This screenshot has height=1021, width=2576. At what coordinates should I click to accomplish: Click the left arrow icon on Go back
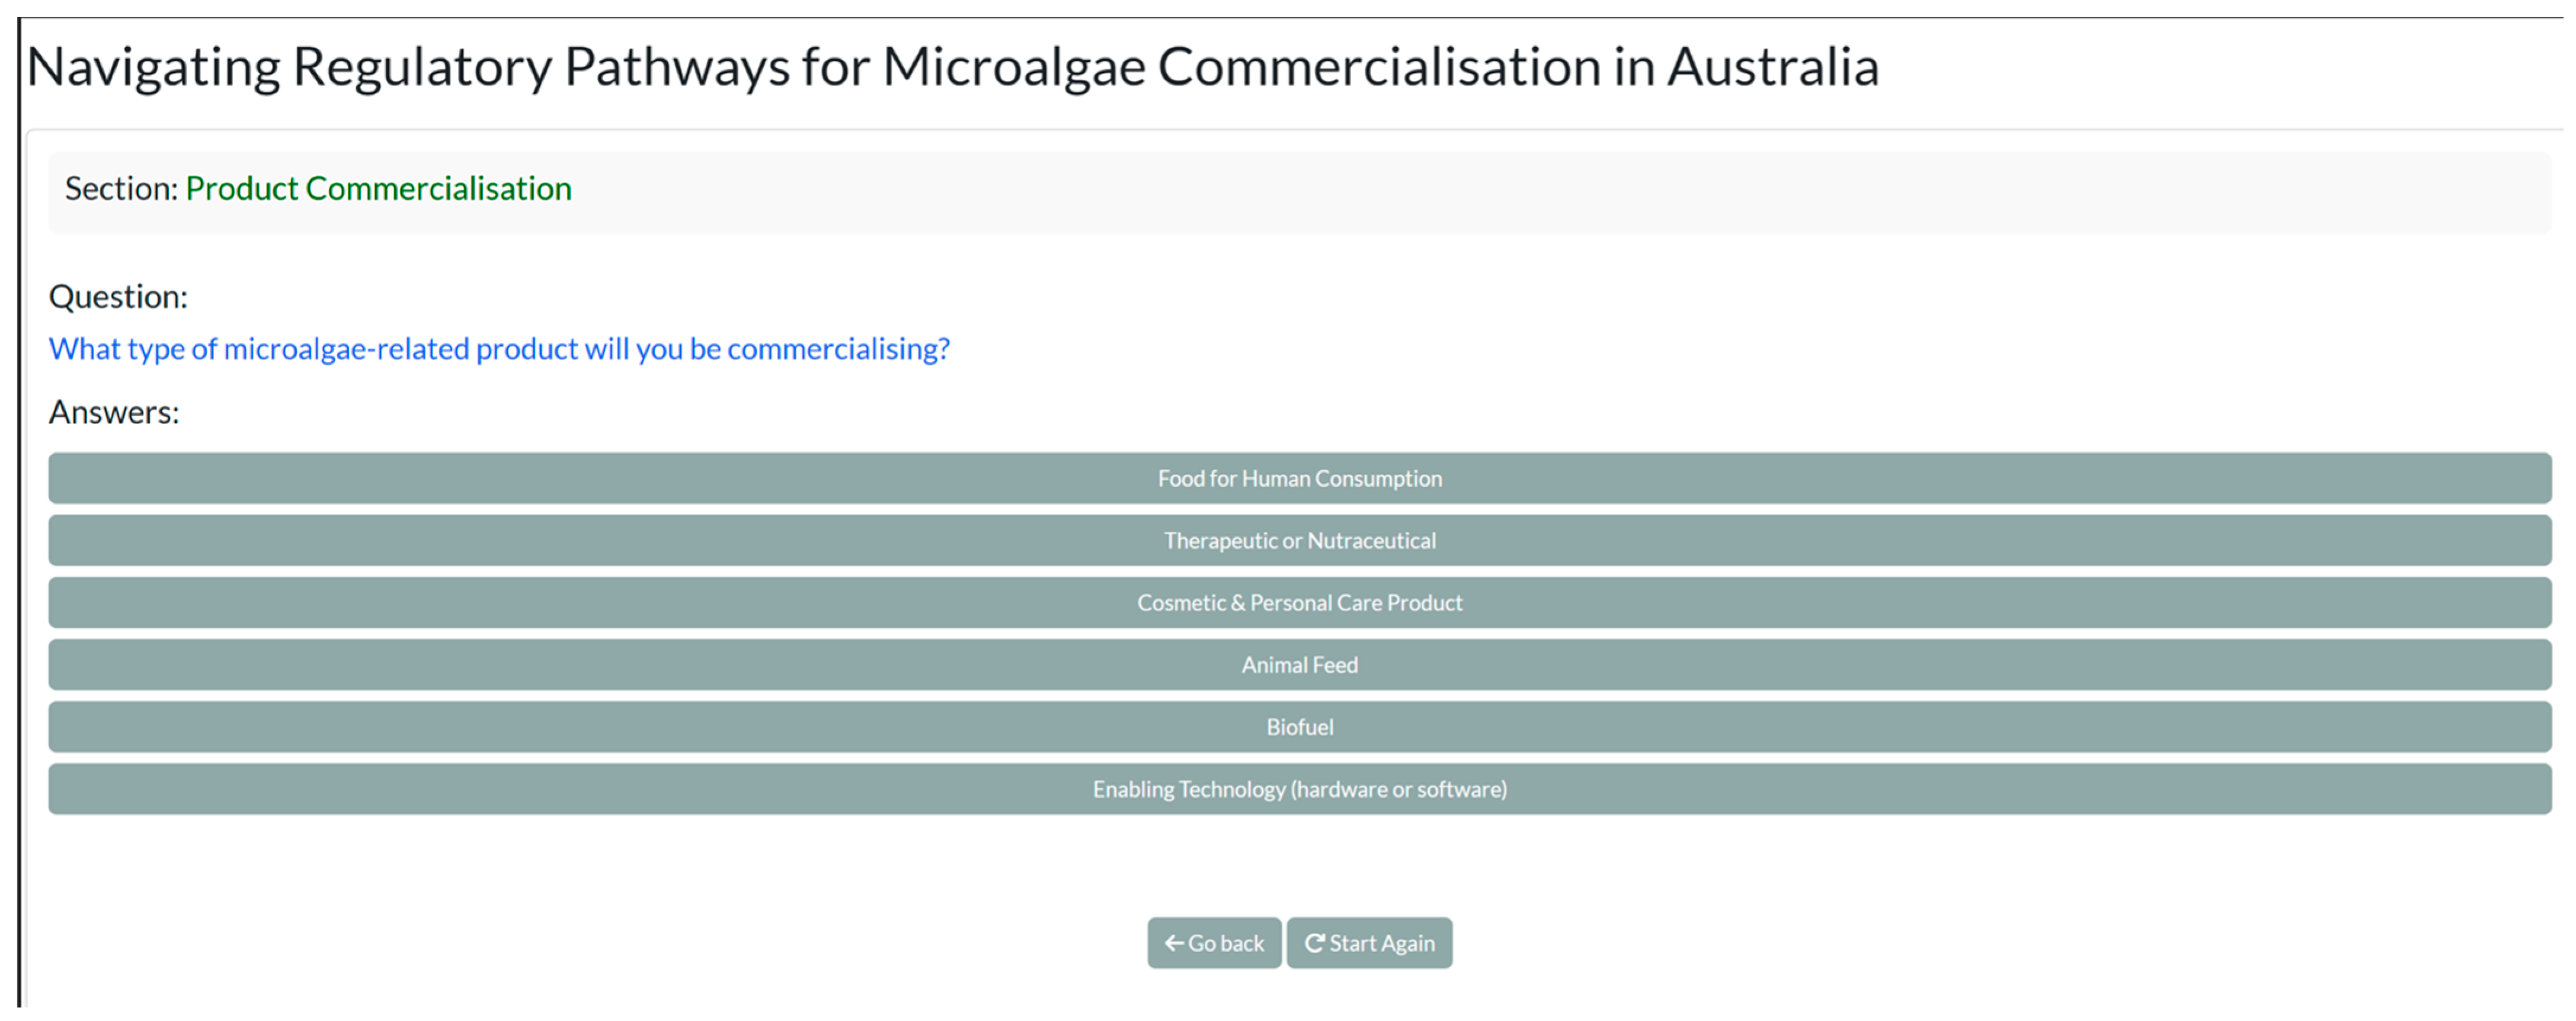(1174, 943)
